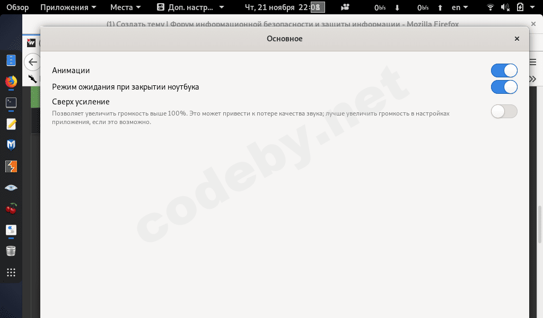This screenshot has width=543, height=318.
Task: Open the hamburger menu in settings
Action: [532, 61]
